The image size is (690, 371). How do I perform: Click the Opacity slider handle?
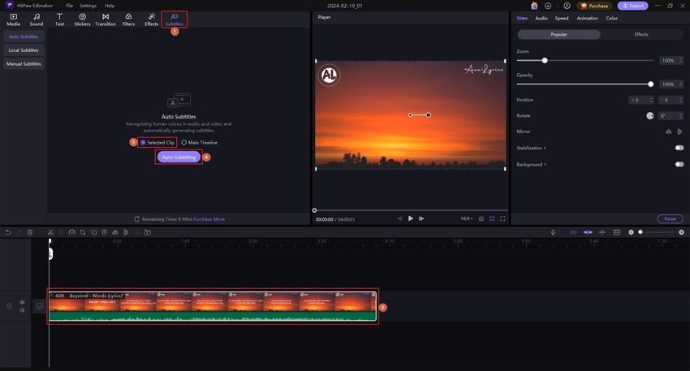pos(651,84)
